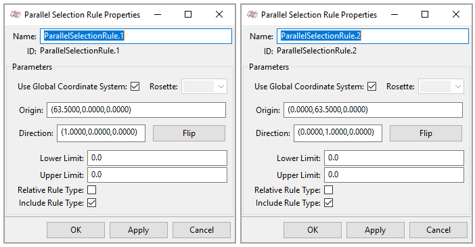Click Origin field with (63.5000,0.0000,0.0000)
This screenshot has height=247, width=475.
pyautogui.click(x=136, y=110)
